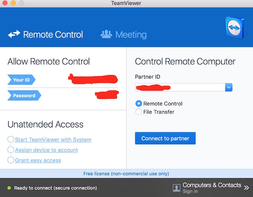Open the Assign device to account link
Screen dimensions: 253x197
[46, 150]
